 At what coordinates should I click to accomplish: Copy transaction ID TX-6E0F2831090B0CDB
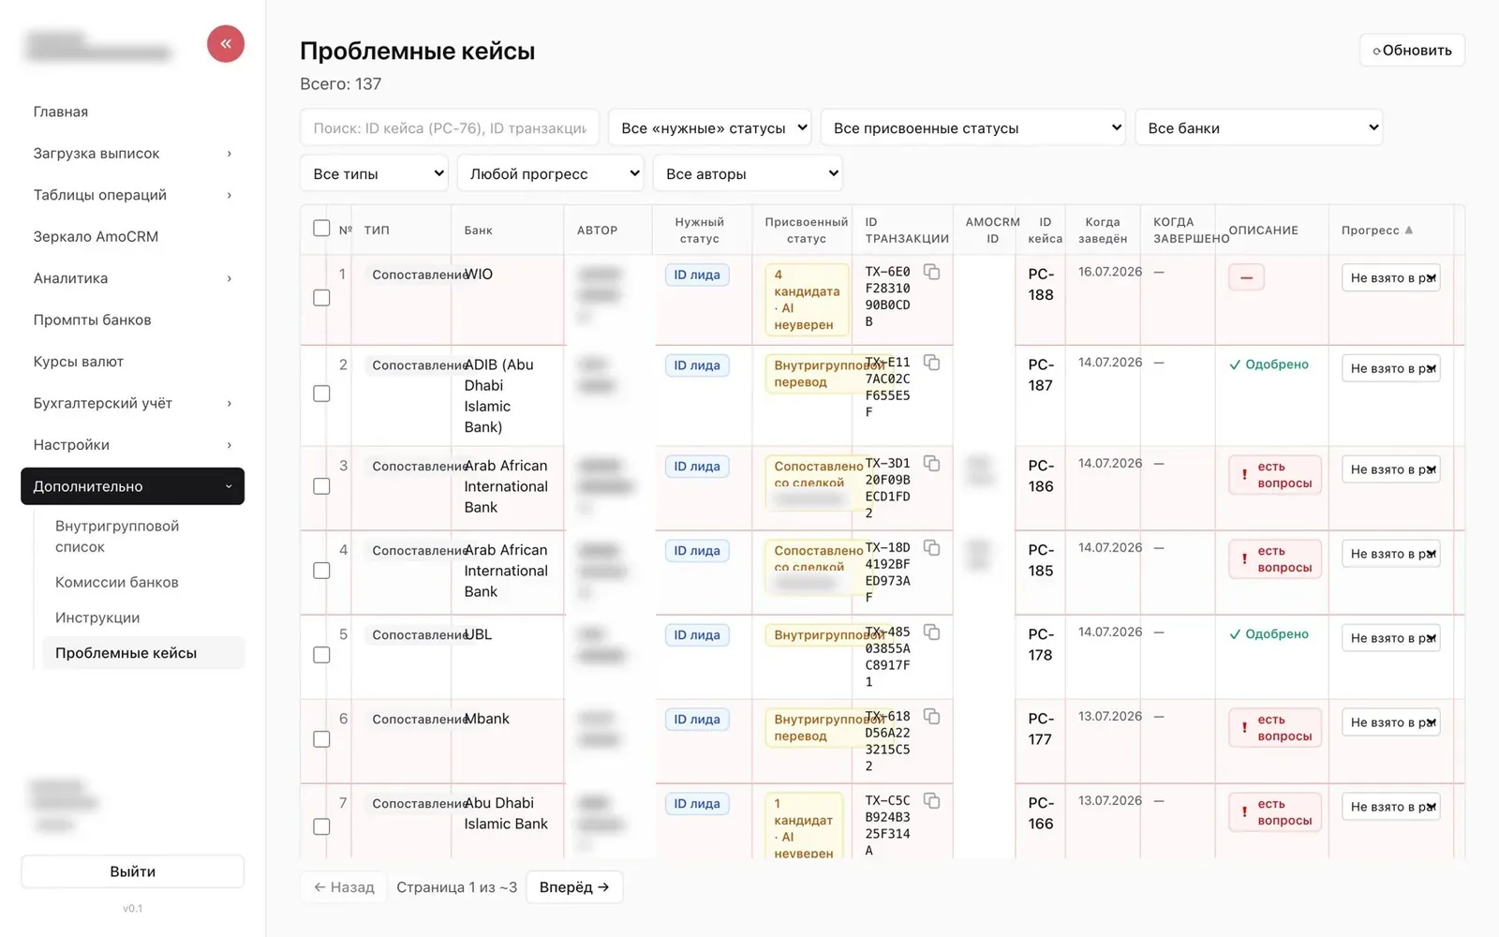pos(932,272)
